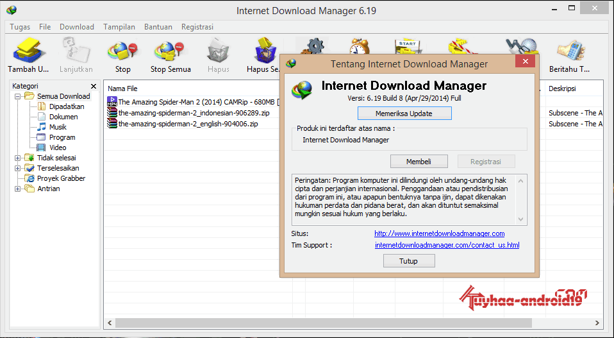Select the Tidak selesai category label
This screenshot has width=614, height=338.
(x=56, y=158)
